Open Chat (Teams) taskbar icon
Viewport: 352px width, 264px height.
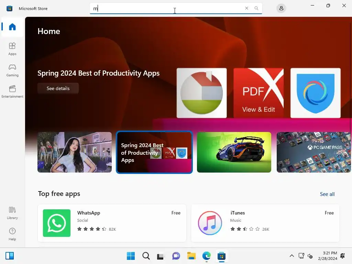point(176,256)
